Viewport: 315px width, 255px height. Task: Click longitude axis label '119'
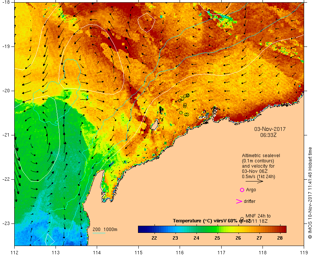coord(304,252)
